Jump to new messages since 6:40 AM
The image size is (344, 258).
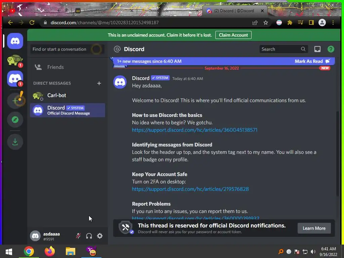click(149, 61)
